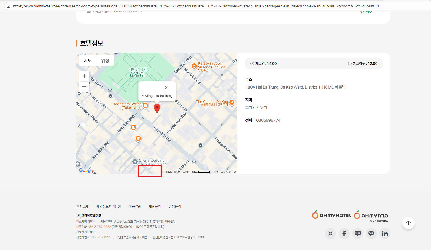Click Karaoke iCool map marker
The image size is (431, 250).
(194, 66)
